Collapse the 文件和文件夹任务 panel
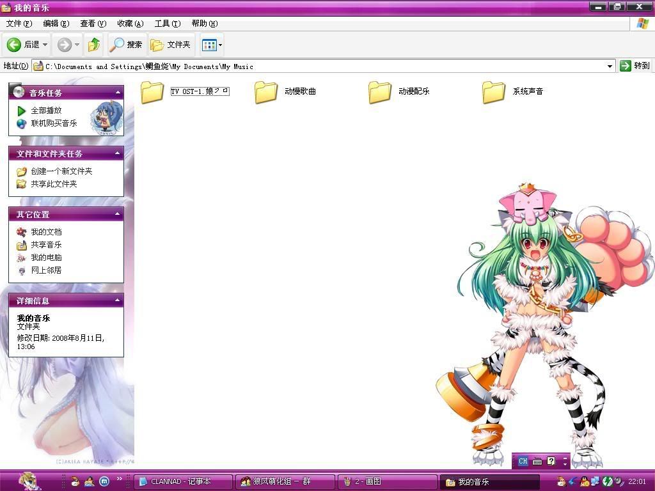 coord(118,153)
